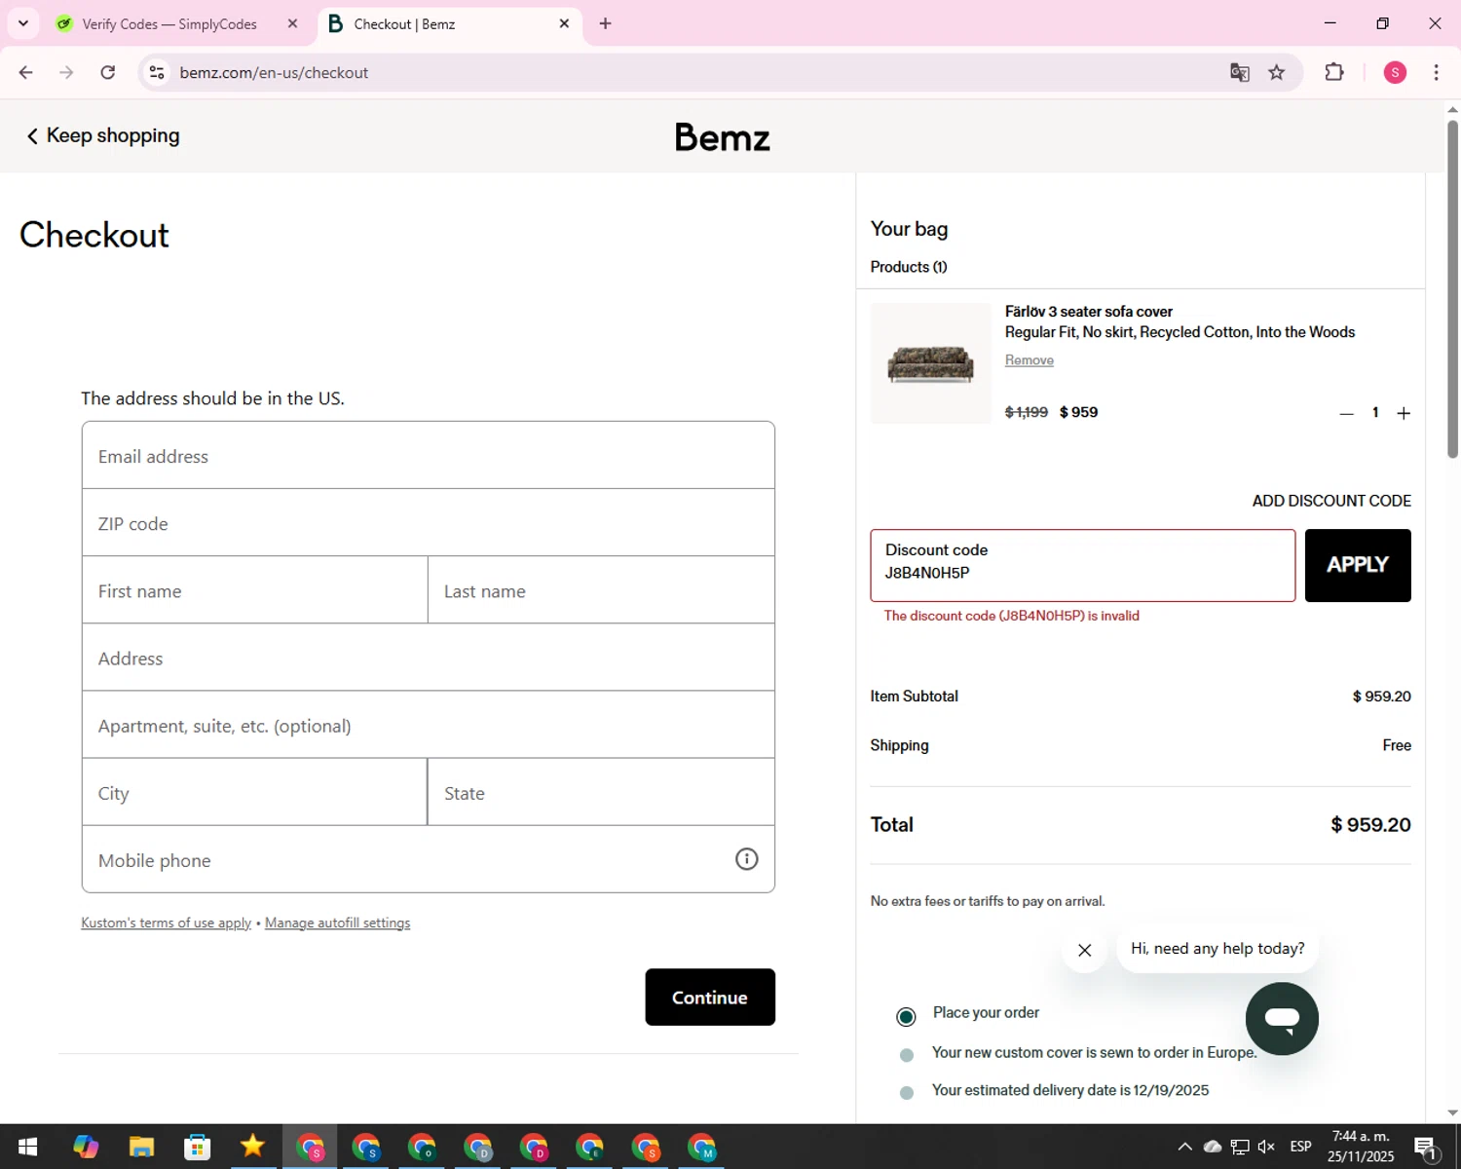
Task: Switch to Verify Codes — SimplyCodes tab
Action: click(169, 23)
